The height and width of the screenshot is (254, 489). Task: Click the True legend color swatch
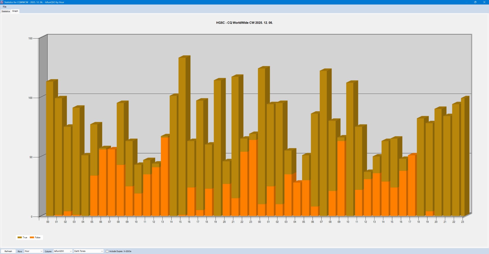(x=20, y=237)
